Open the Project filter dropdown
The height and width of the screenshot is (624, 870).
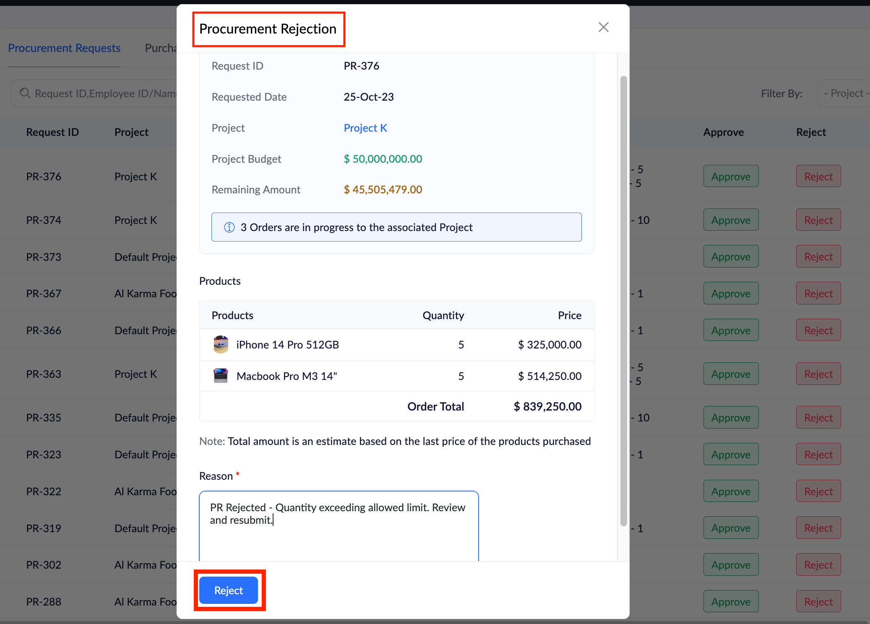(x=844, y=93)
